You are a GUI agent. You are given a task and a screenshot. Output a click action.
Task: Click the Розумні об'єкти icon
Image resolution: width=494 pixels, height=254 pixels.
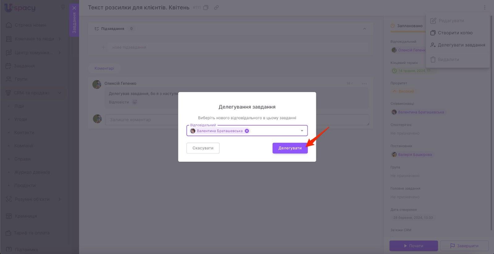click(x=9, y=199)
